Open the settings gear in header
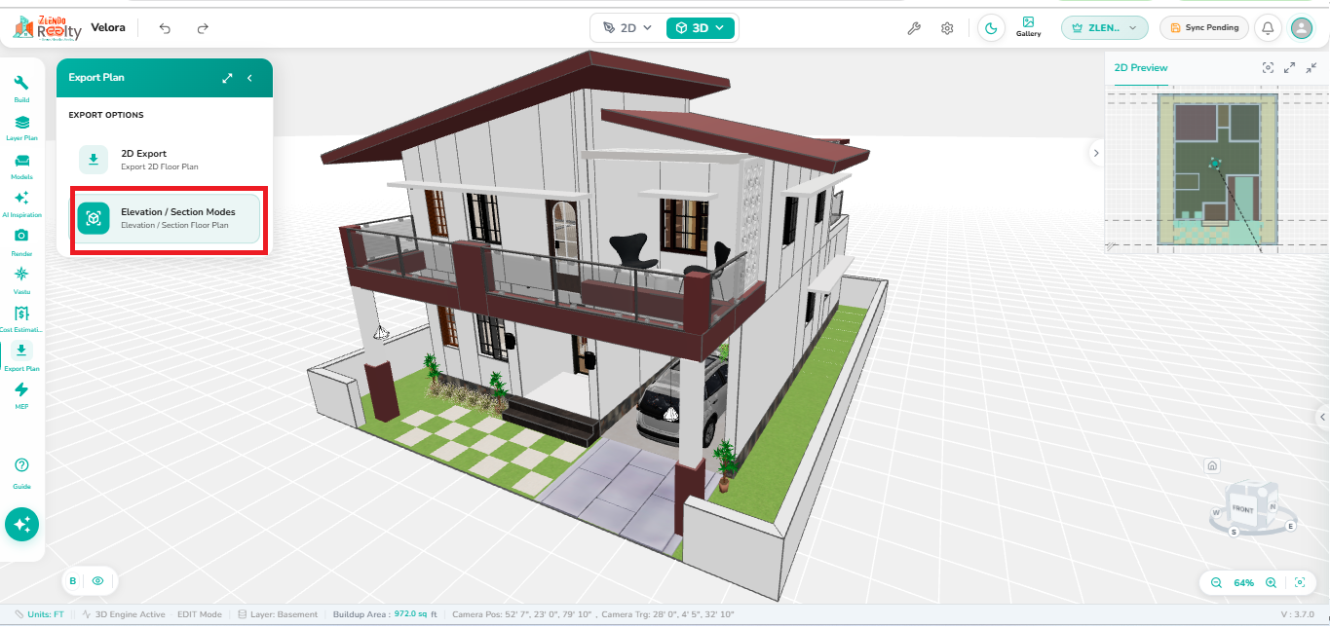Screen dimensions: 1330x628 tap(947, 28)
